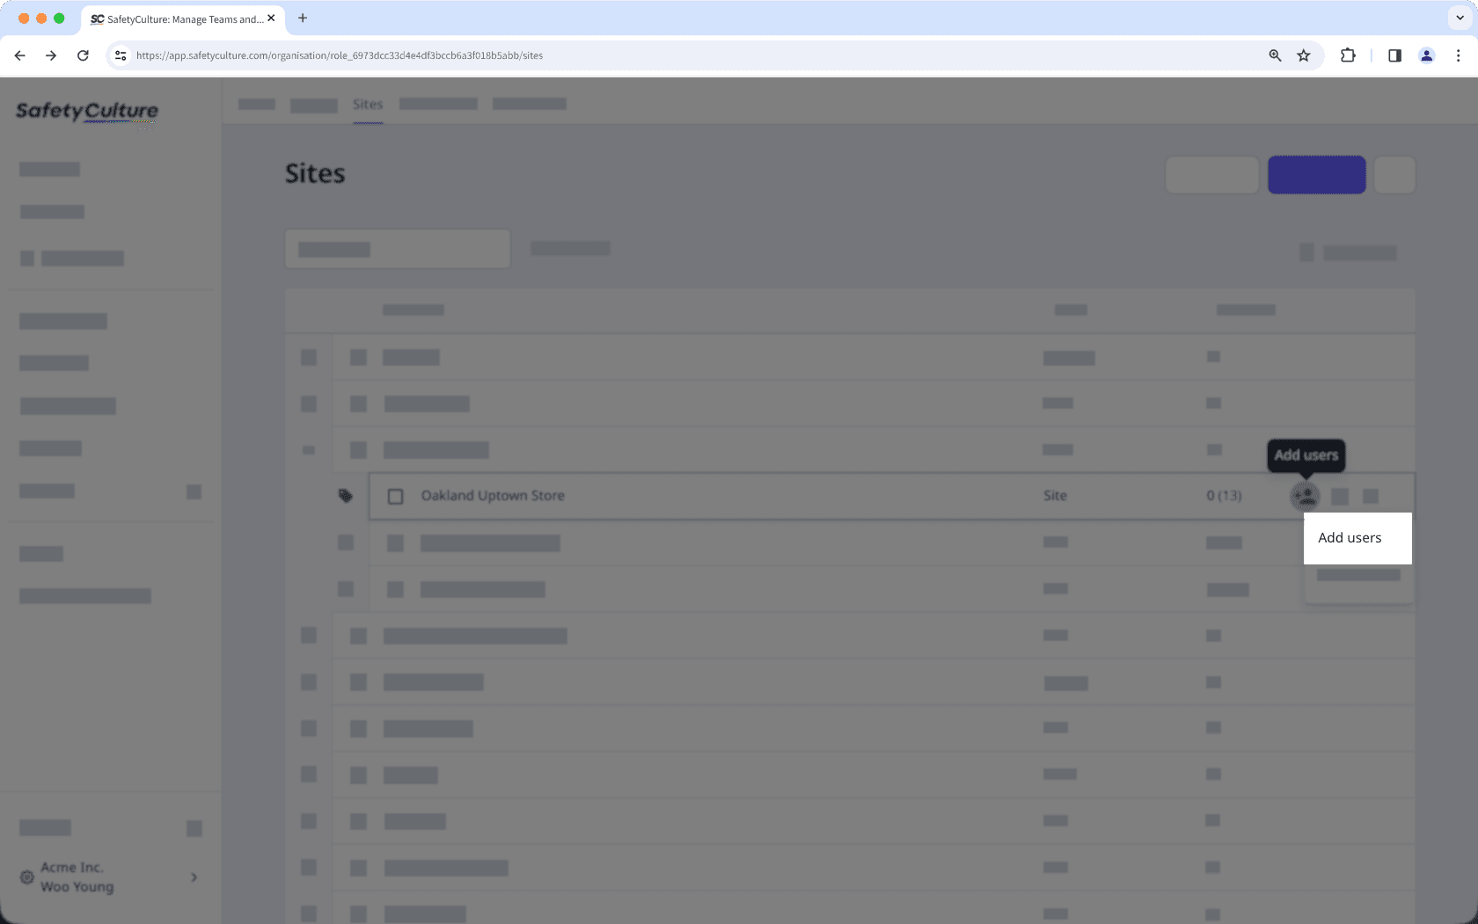Click the zoom magnifier in the address bar
Image resolution: width=1478 pixels, height=924 pixels.
point(1274,55)
